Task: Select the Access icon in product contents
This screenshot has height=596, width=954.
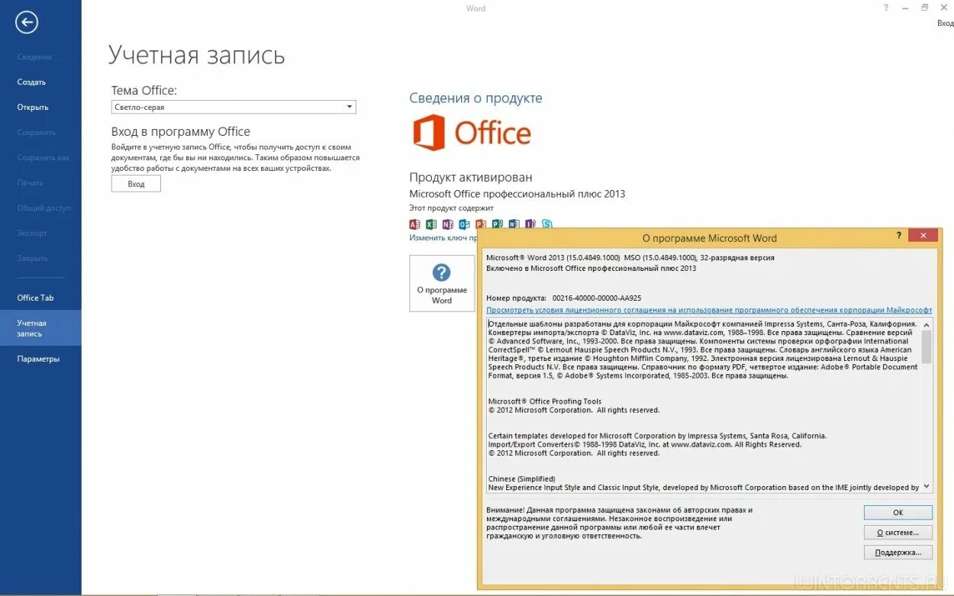Action: pos(414,224)
